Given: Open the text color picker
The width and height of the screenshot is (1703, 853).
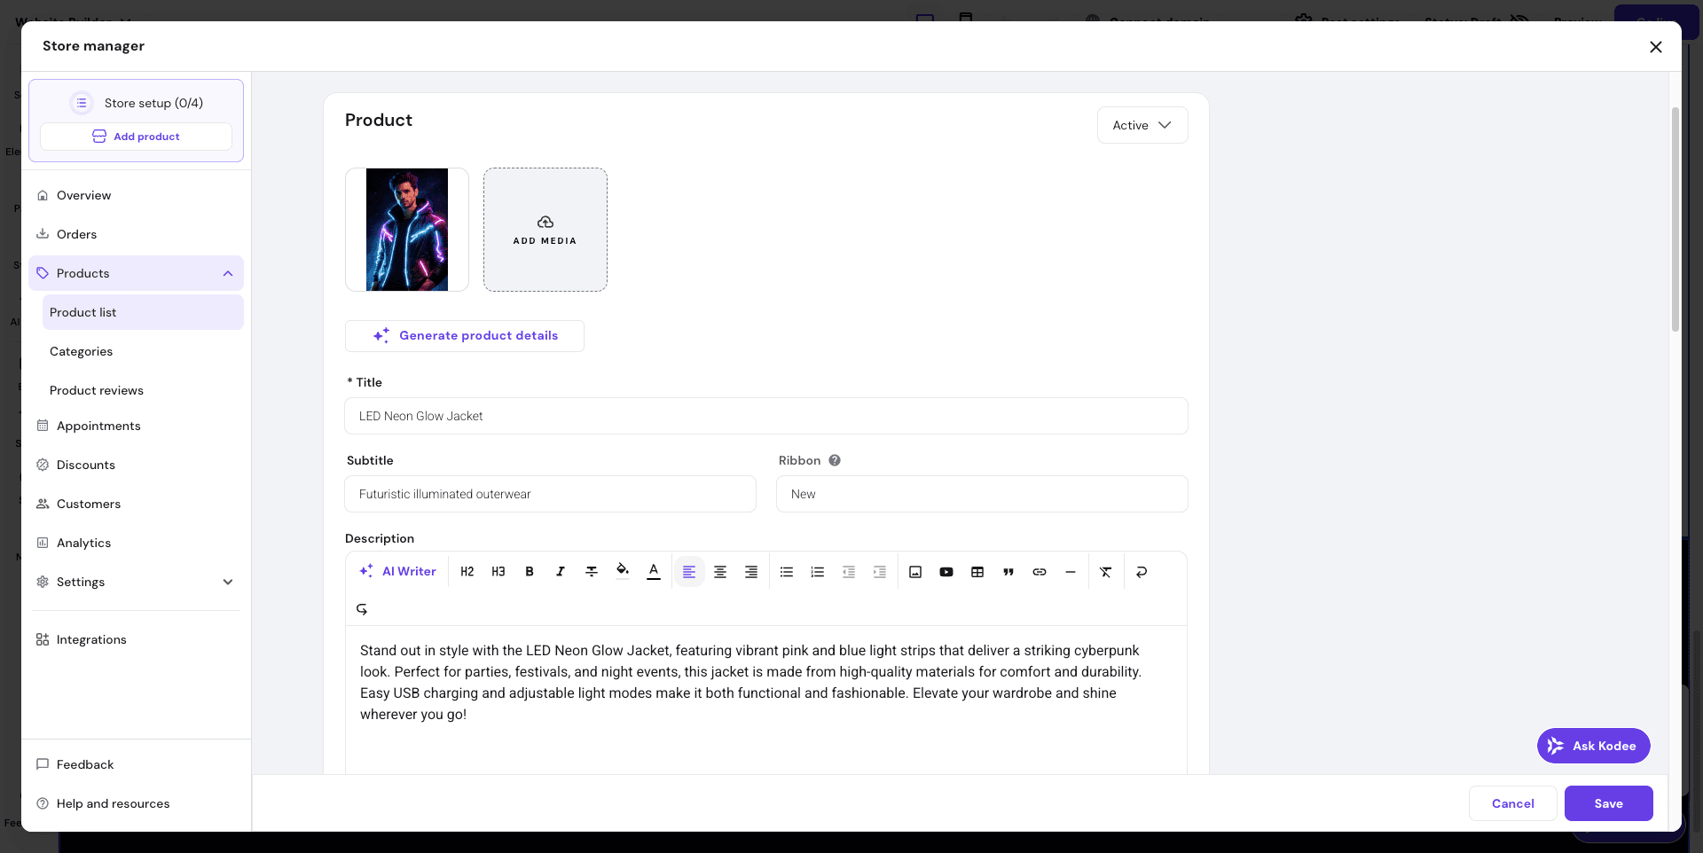Looking at the screenshot, I should pos(654,572).
